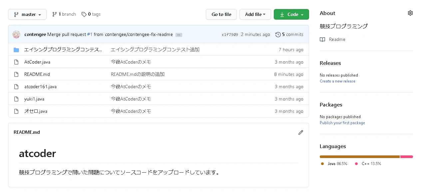
Task: Click contengee author name in commit bar
Action: pyautogui.click(x=35, y=34)
